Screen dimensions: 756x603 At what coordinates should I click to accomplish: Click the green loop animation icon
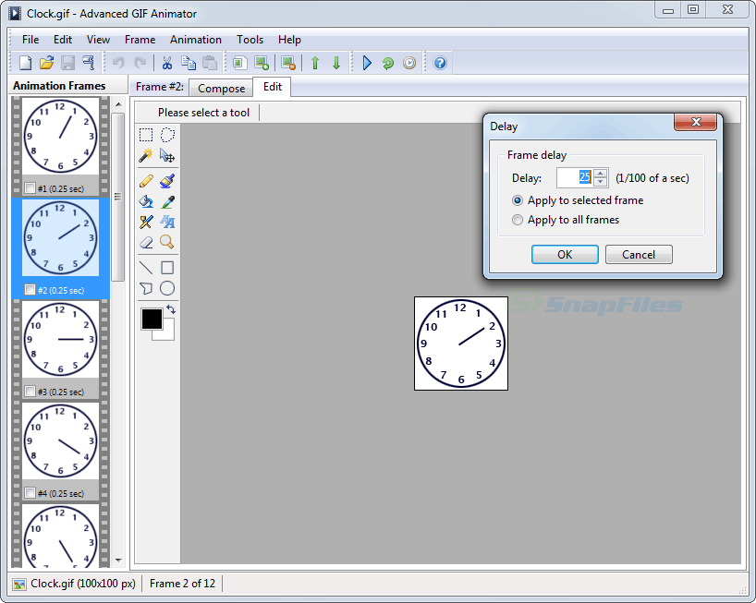[387, 63]
